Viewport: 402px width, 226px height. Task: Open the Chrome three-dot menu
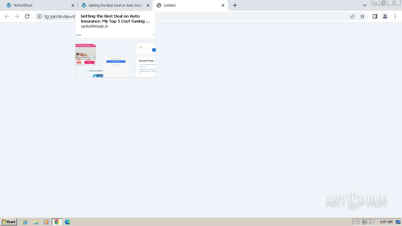coord(395,16)
